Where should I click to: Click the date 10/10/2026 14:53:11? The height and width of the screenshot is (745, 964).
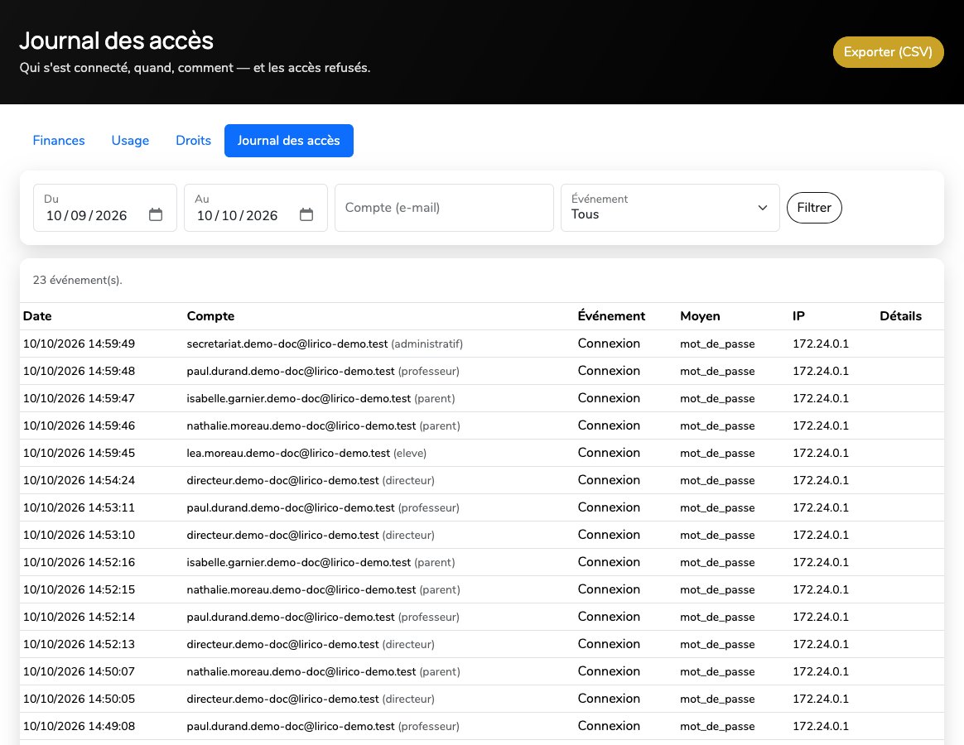79,507
